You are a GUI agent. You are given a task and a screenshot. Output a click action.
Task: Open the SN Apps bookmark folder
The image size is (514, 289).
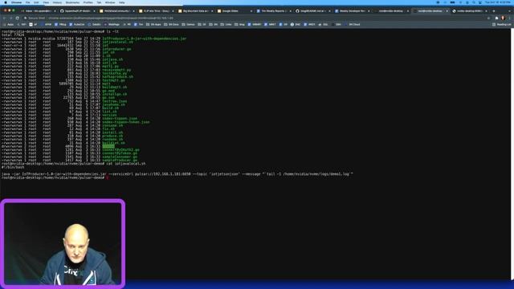click(153, 24)
